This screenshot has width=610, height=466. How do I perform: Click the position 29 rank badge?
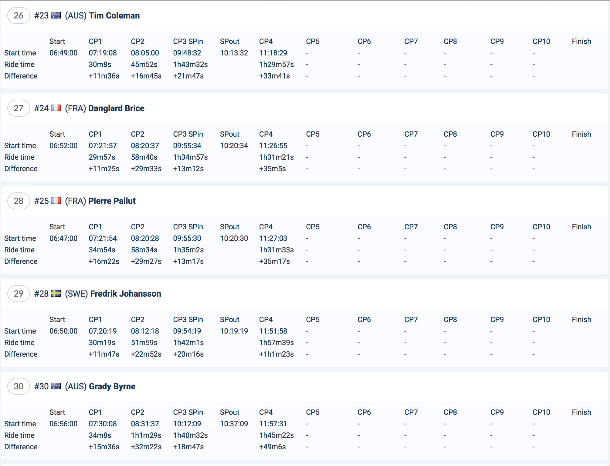click(19, 294)
